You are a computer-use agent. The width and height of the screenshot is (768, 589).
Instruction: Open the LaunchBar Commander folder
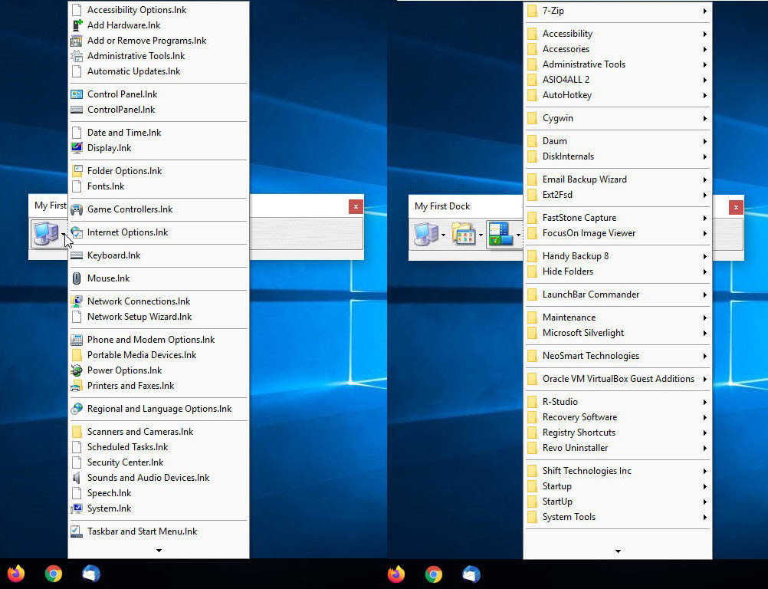coord(618,294)
